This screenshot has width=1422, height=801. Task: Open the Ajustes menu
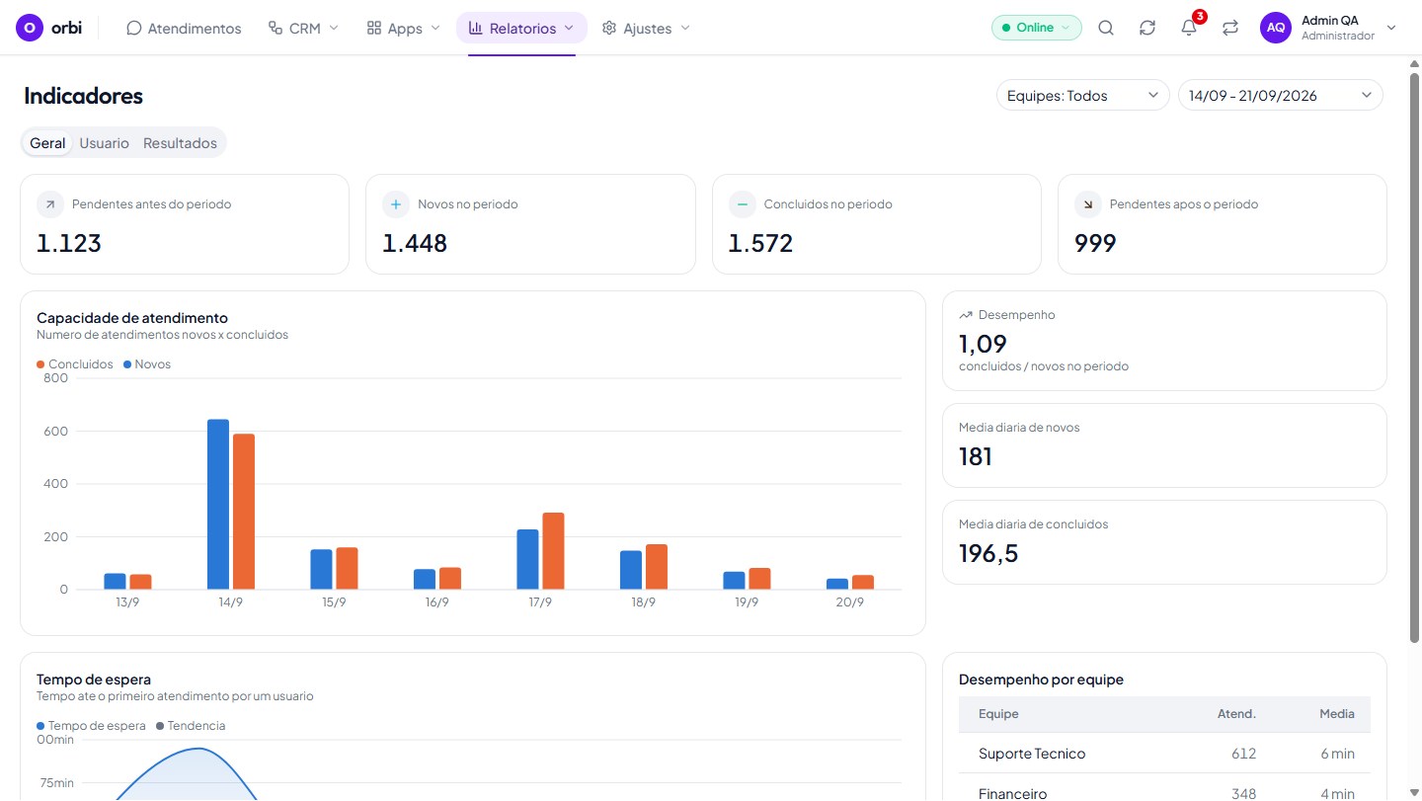646,29
